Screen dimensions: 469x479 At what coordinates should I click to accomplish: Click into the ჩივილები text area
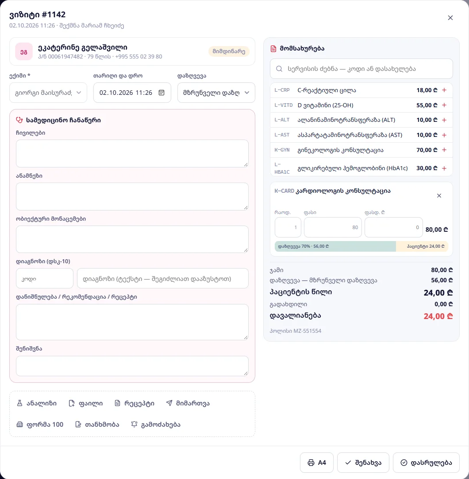pos(132,154)
